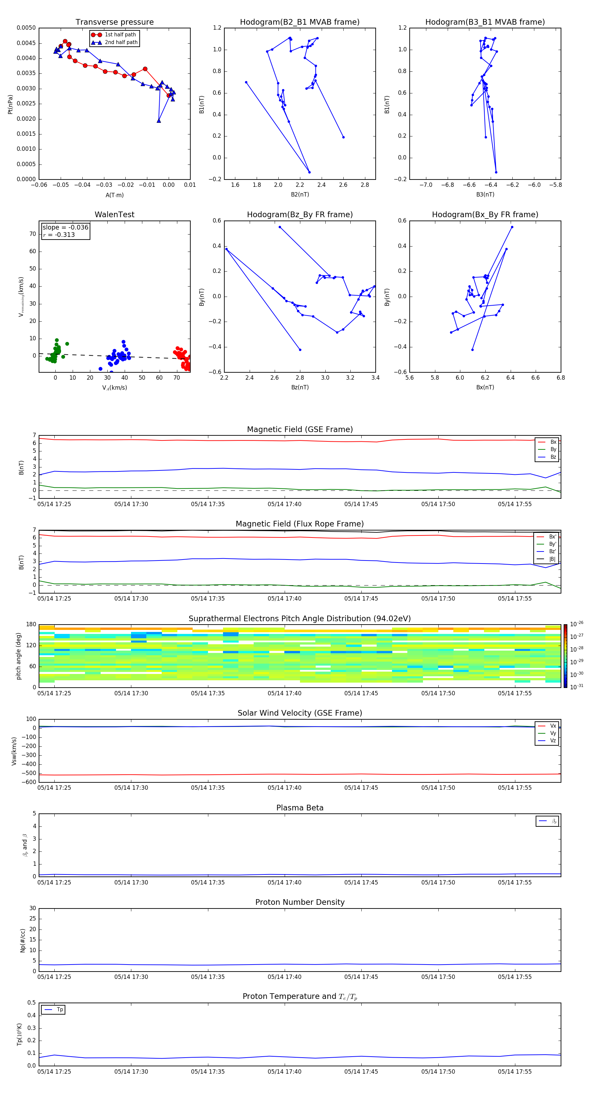The image size is (600, 1101).
Task: Click the 'r = -0.313' annotation
Action: [x=59, y=235]
